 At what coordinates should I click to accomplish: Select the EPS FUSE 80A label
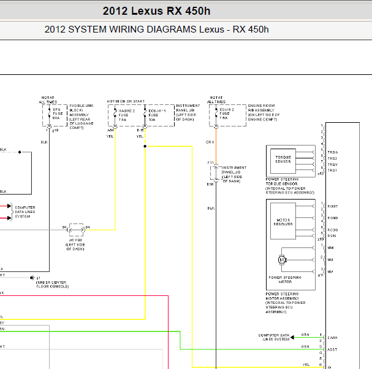coord(58,114)
